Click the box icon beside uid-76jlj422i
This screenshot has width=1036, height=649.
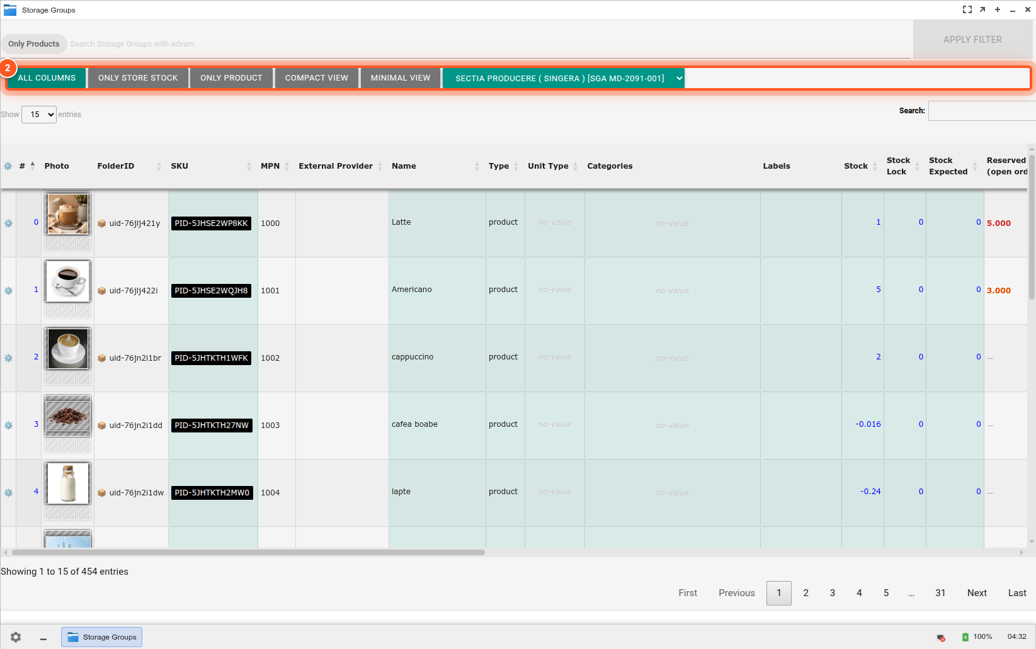click(x=101, y=291)
